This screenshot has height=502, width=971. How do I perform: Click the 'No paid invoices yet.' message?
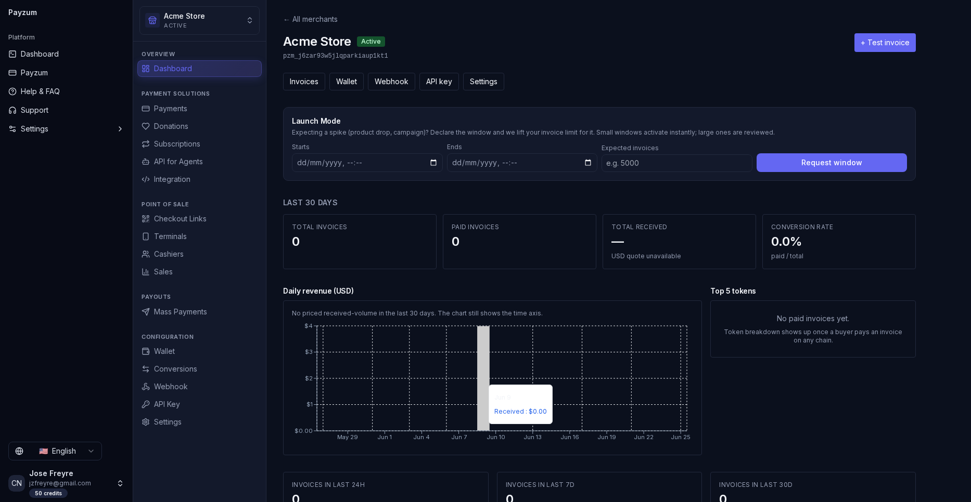pyautogui.click(x=813, y=319)
